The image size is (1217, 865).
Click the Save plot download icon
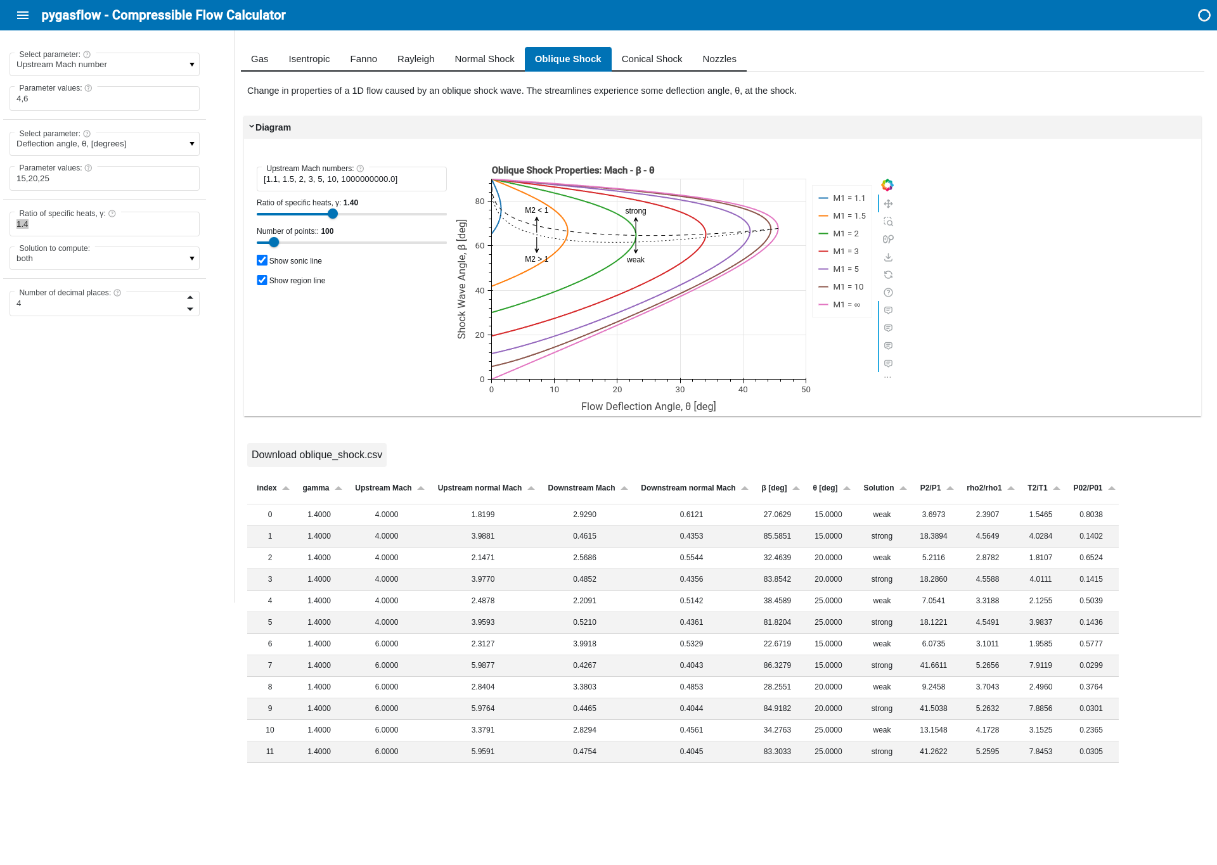(888, 257)
